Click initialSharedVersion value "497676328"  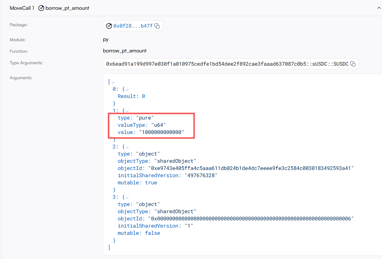(x=201, y=175)
